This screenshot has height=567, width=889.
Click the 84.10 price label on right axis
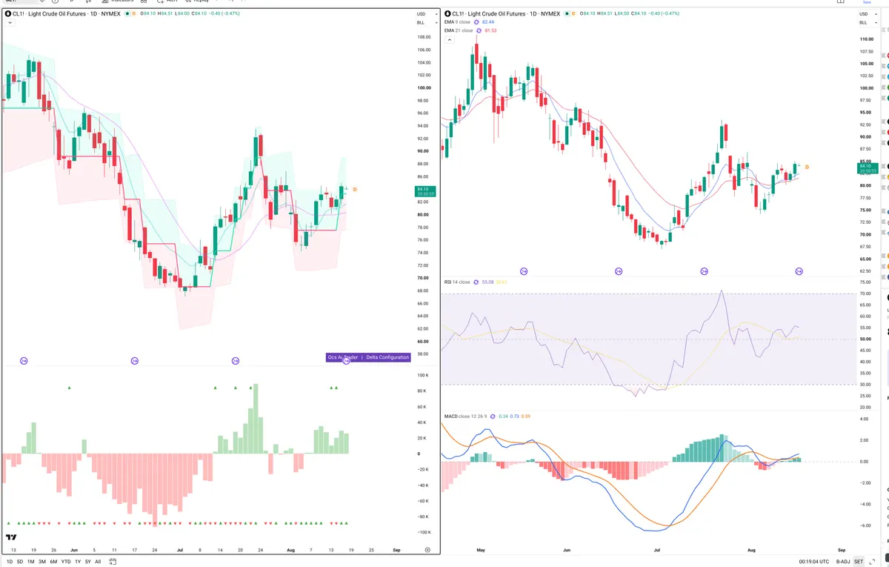click(866, 168)
